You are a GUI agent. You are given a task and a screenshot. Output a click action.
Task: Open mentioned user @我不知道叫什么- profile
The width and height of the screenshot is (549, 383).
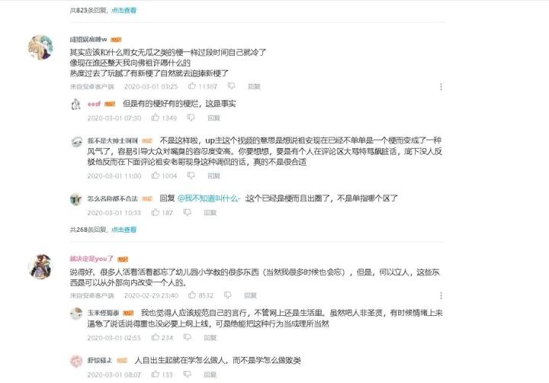point(209,198)
